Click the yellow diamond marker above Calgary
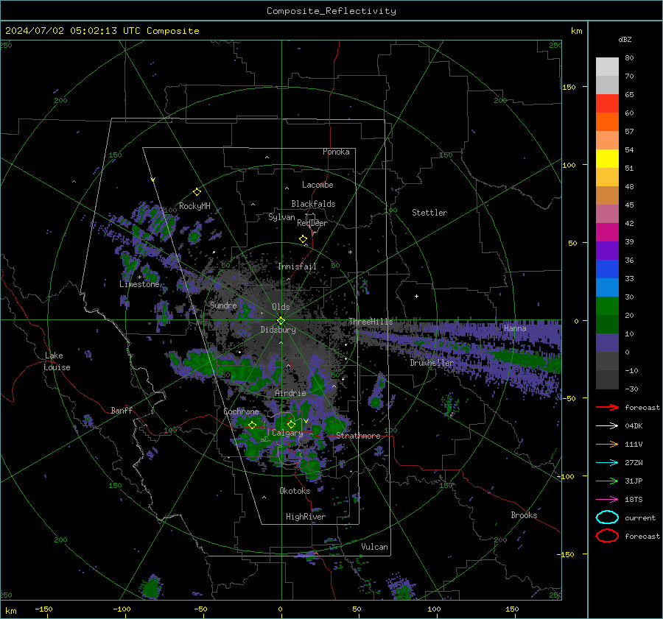The image size is (663, 619). coord(291,424)
